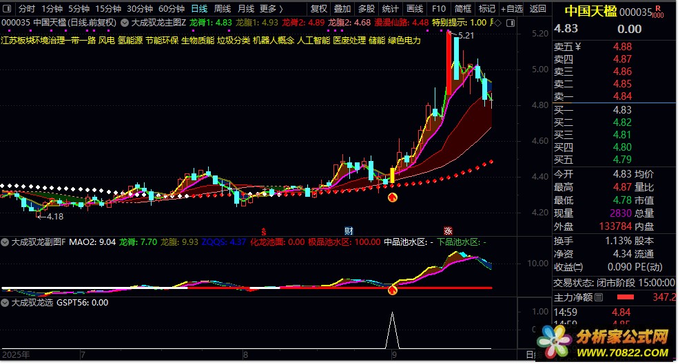Click the panel layout icon before 分时
Image resolution: width=680 pixels, height=364 pixels.
7,8
